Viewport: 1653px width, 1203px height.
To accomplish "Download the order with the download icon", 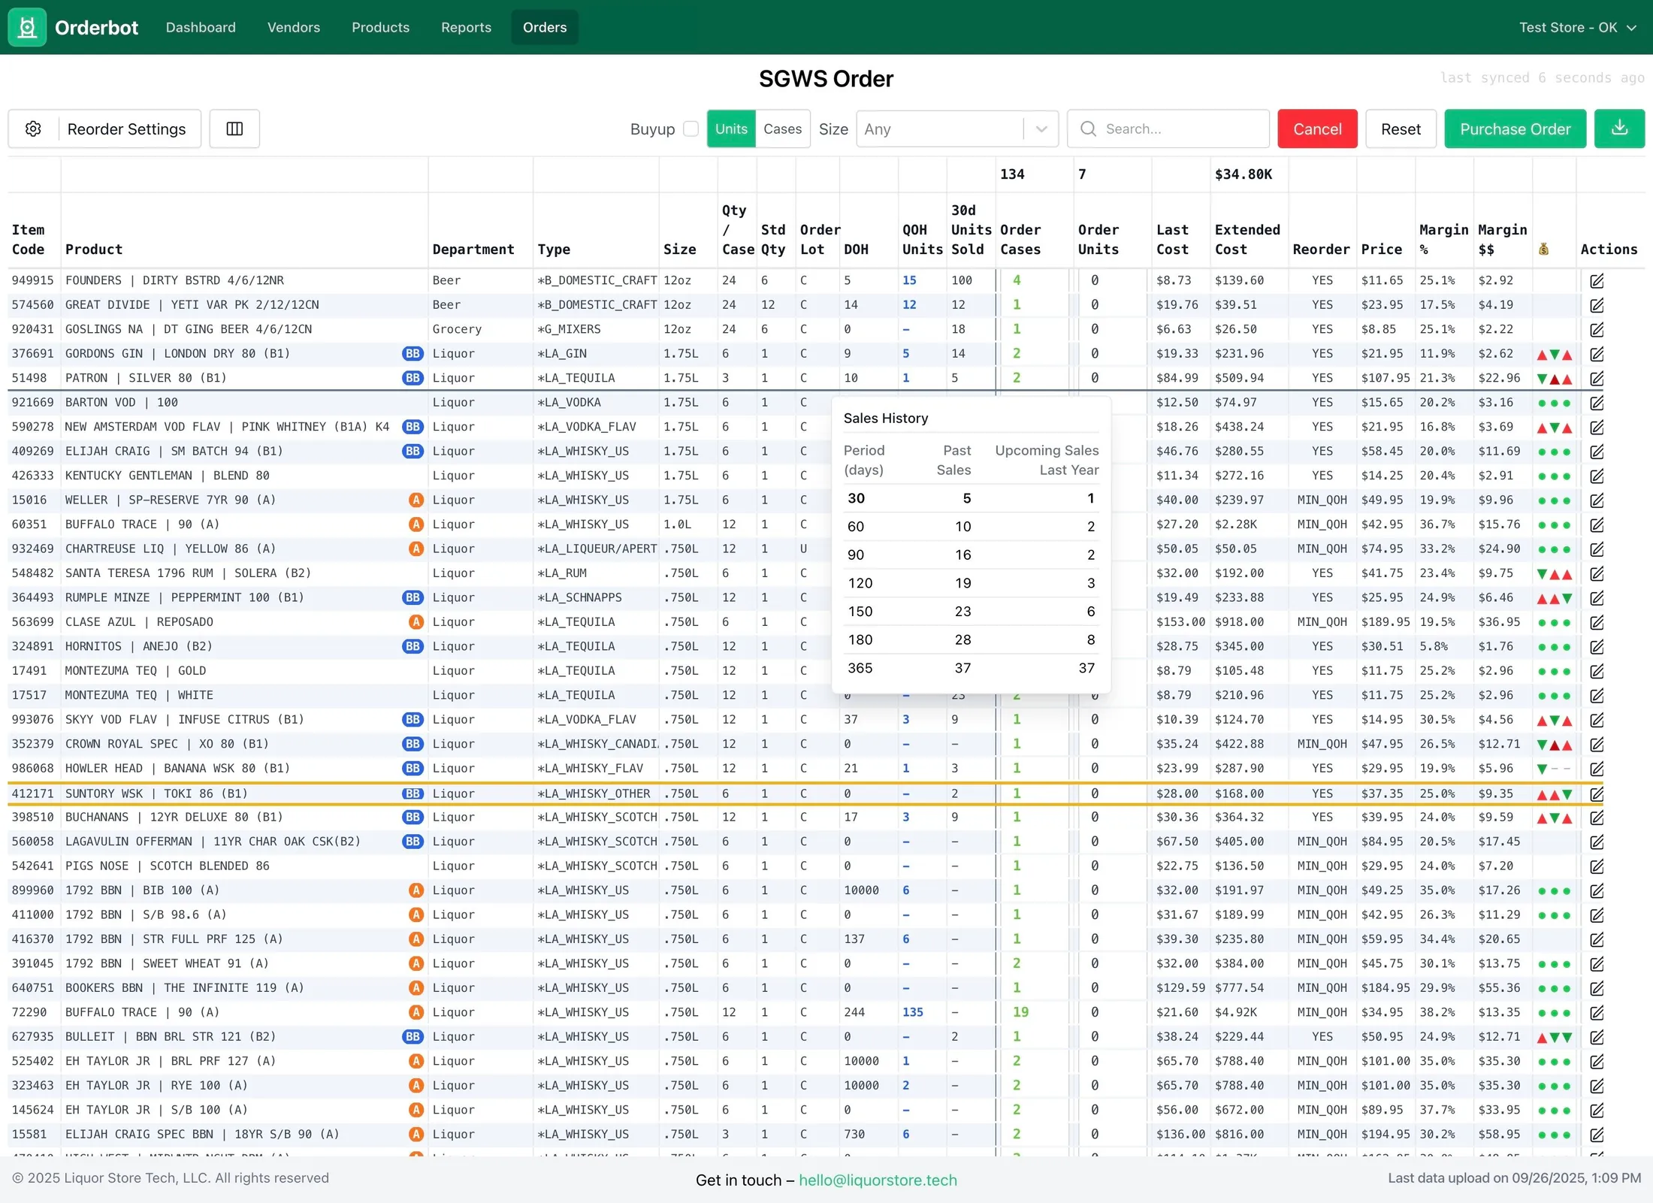I will (x=1619, y=128).
